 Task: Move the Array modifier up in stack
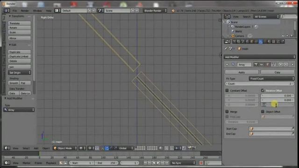pyautogui.click(x=280, y=64)
